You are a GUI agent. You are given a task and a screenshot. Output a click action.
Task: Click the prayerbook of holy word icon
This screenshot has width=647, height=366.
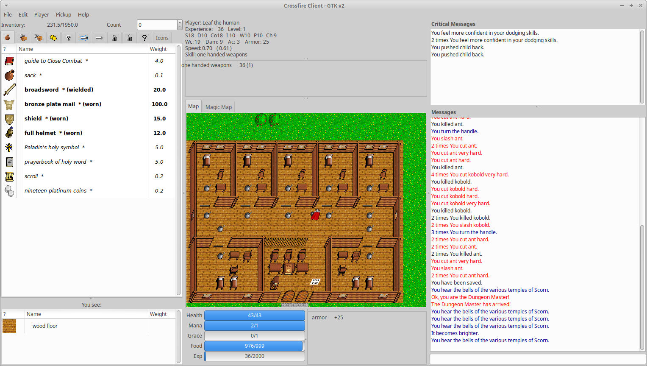(x=9, y=162)
